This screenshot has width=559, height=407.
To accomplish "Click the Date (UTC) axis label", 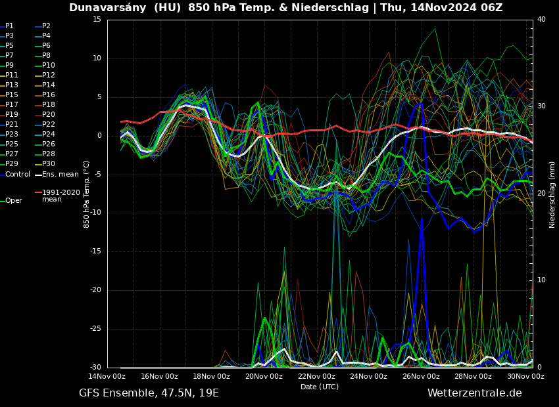I will pyautogui.click(x=320, y=387).
